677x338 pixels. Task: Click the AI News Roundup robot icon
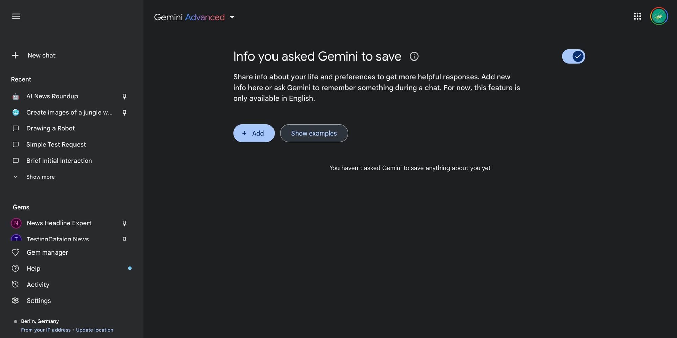(16, 96)
